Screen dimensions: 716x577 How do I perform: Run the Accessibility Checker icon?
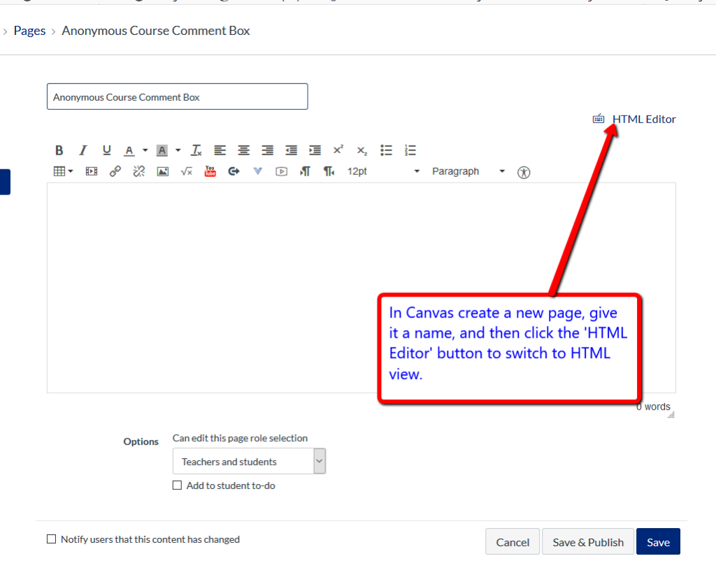(x=523, y=171)
